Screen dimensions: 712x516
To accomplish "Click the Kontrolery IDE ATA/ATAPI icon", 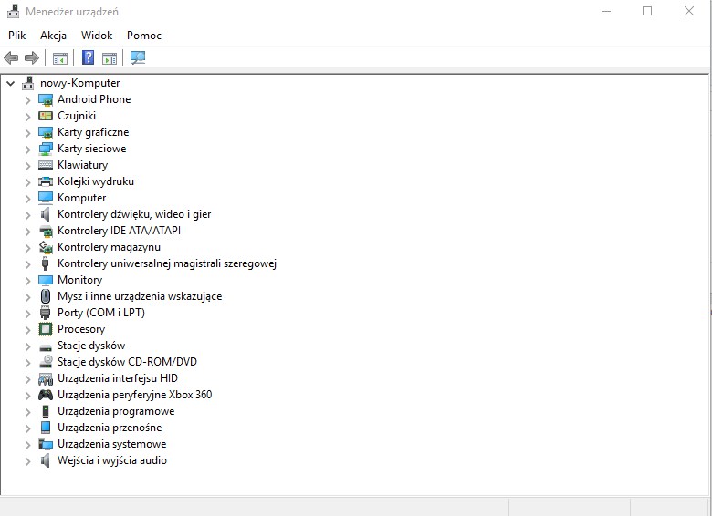I will tap(46, 231).
